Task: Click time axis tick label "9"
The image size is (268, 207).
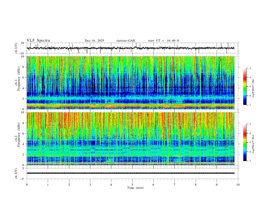Action: click(217, 185)
